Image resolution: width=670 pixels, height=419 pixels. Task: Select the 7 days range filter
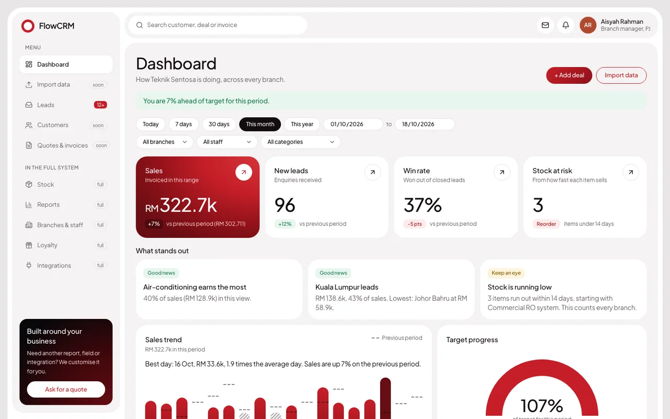pyautogui.click(x=184, y=124)
